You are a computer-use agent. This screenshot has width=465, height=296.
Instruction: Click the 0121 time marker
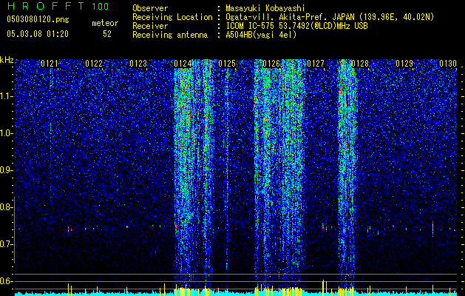(x=50, y=64)
